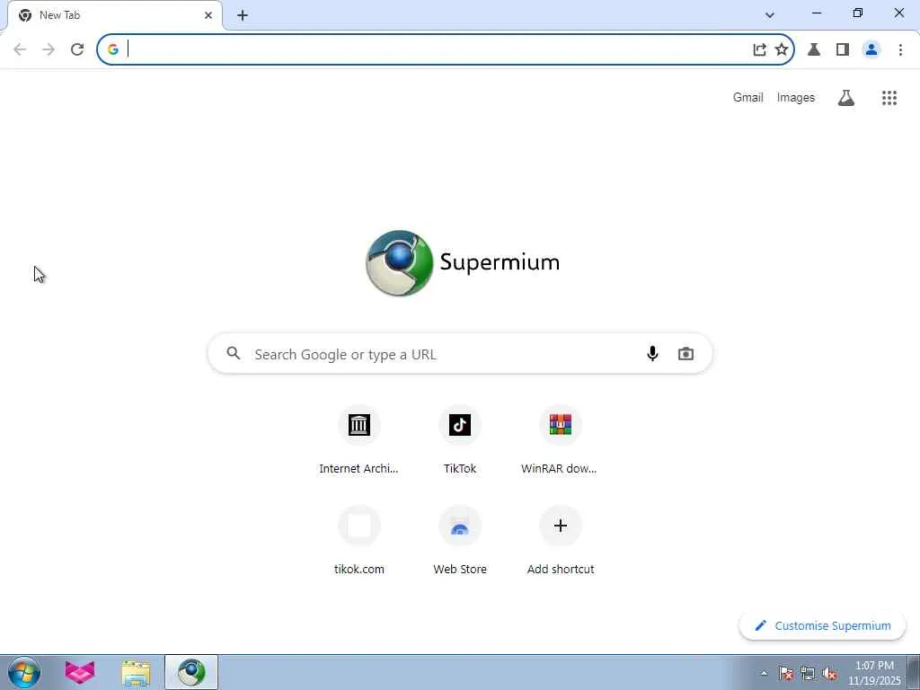The width and height of the screenshot is (920, 690).
Task: Click the Show desktop strip
Action: 914,672
